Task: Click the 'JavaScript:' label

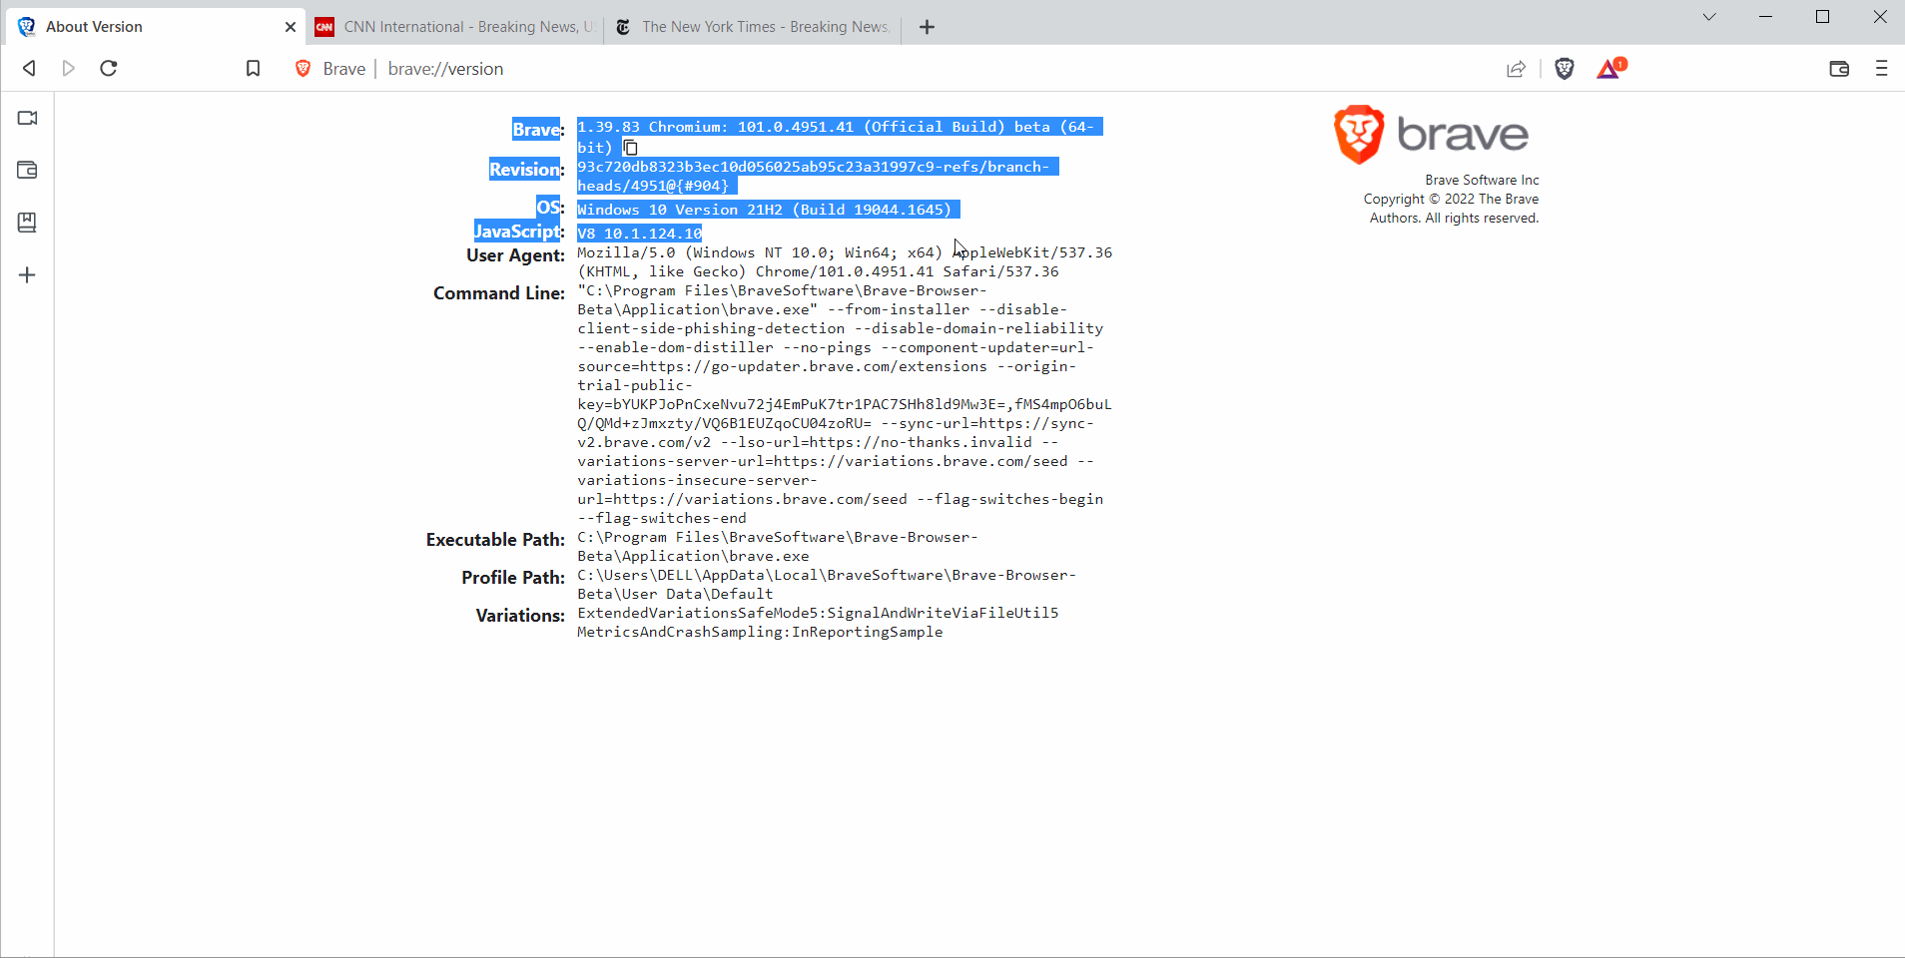Action: click(x=519, y=232)
